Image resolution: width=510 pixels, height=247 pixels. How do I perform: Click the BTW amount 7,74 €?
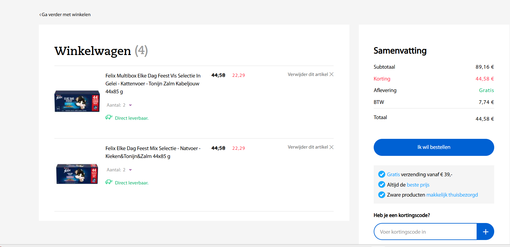point(486,102)
